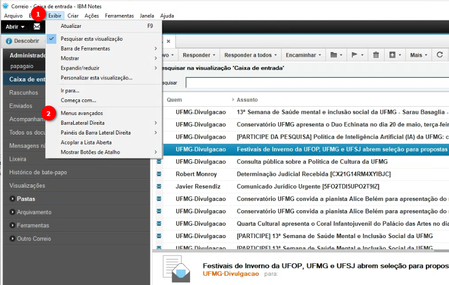Open the Ajuda menu
Screen dimensions: 449x285
(x=167, y=16)
